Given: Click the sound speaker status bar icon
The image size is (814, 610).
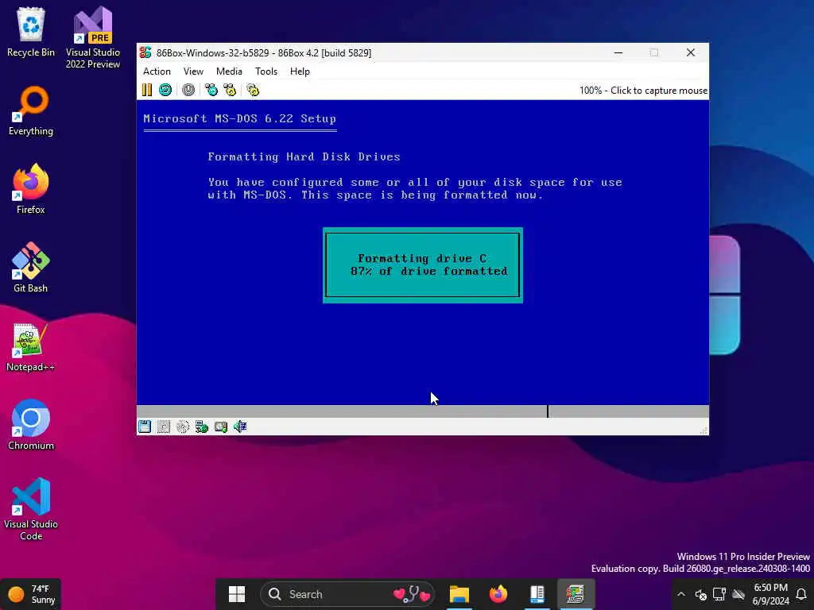Looking at the screenshot, I should point(240,427).
